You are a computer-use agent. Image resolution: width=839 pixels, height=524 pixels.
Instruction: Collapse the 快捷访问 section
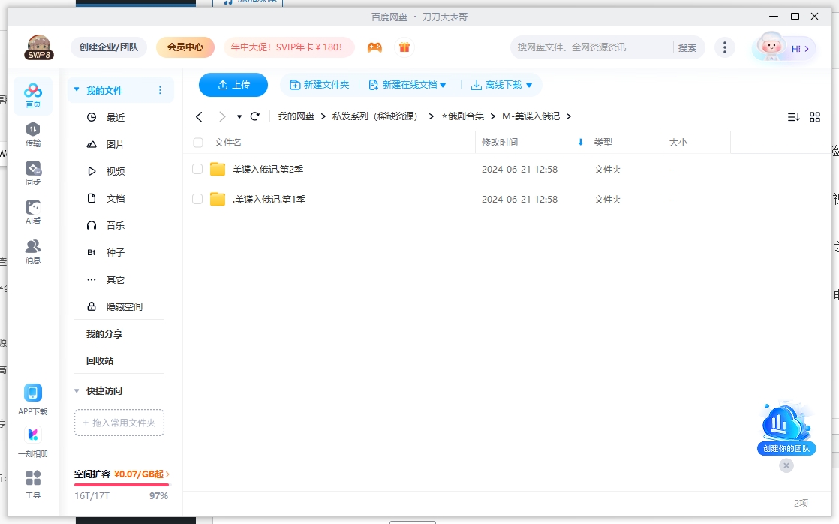(x=77, y=391)
